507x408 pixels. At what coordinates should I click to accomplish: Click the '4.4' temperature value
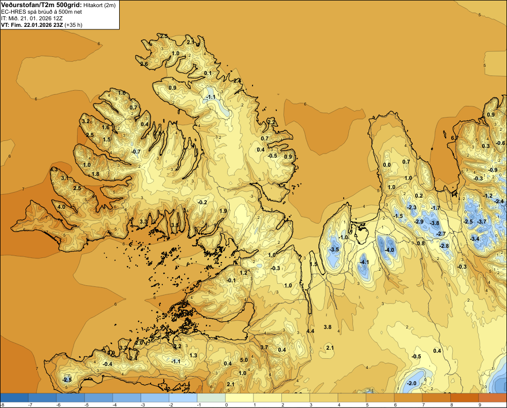click(310, 331)
